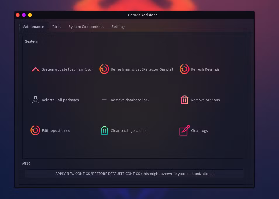Choose Reinstall all packages label
Viewport: 279px width, 199px height.
point(60,100)
